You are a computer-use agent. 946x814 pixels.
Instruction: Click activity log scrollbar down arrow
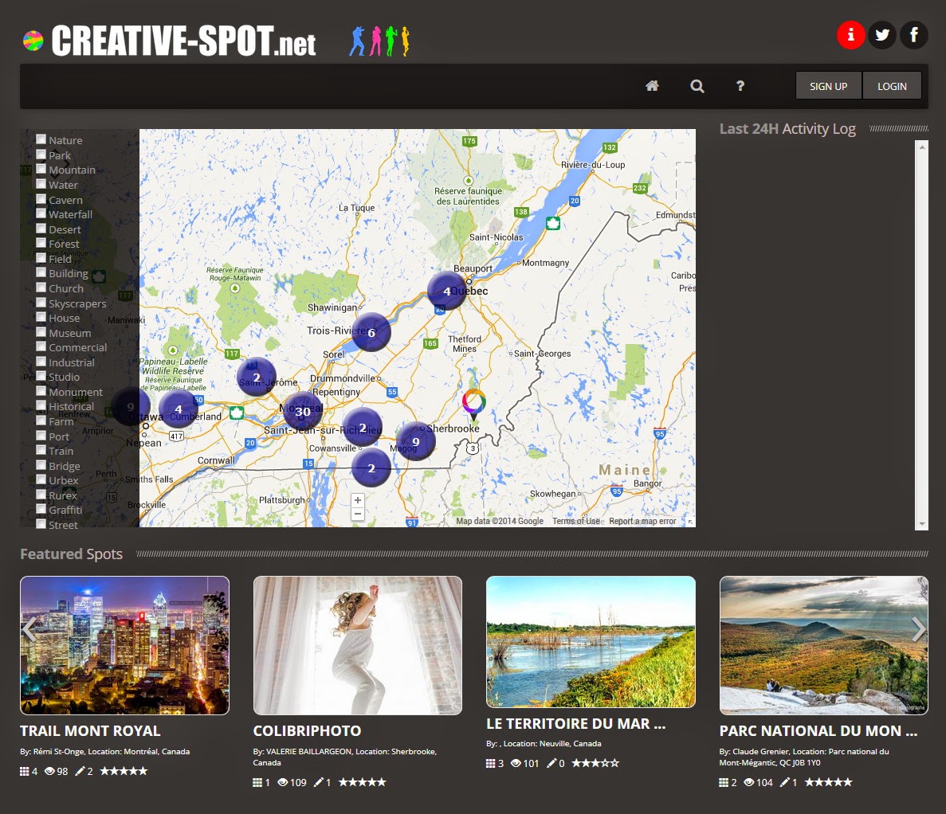click(921, 524)
